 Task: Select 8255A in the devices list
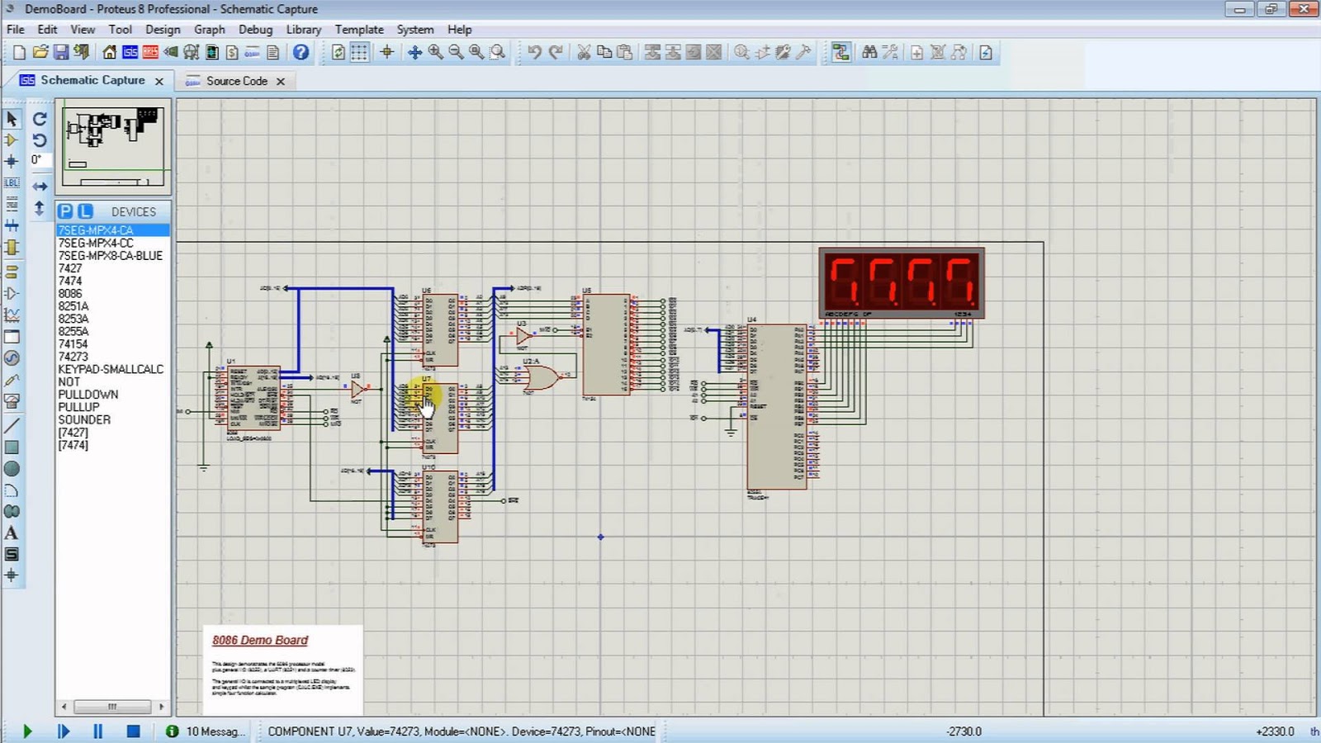click(x=73, y=331)
